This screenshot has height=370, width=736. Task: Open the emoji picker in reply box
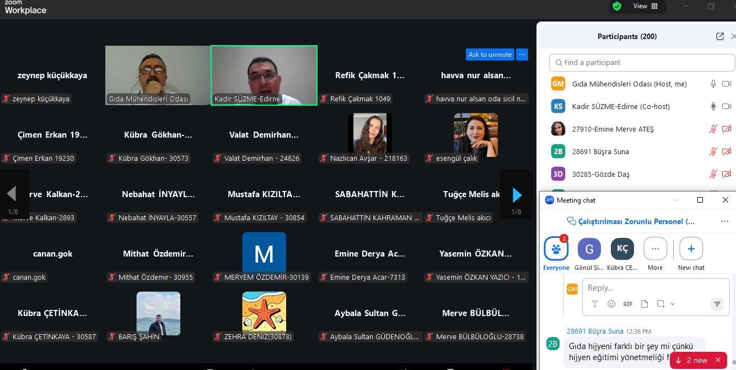611,304
